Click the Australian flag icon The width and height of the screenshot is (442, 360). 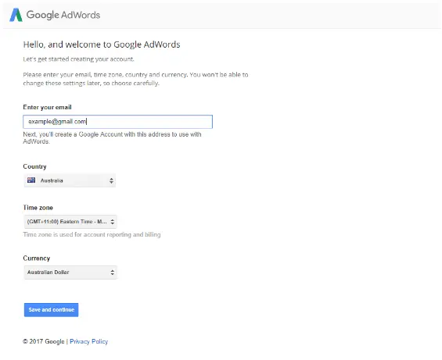[x=31, y=180]
